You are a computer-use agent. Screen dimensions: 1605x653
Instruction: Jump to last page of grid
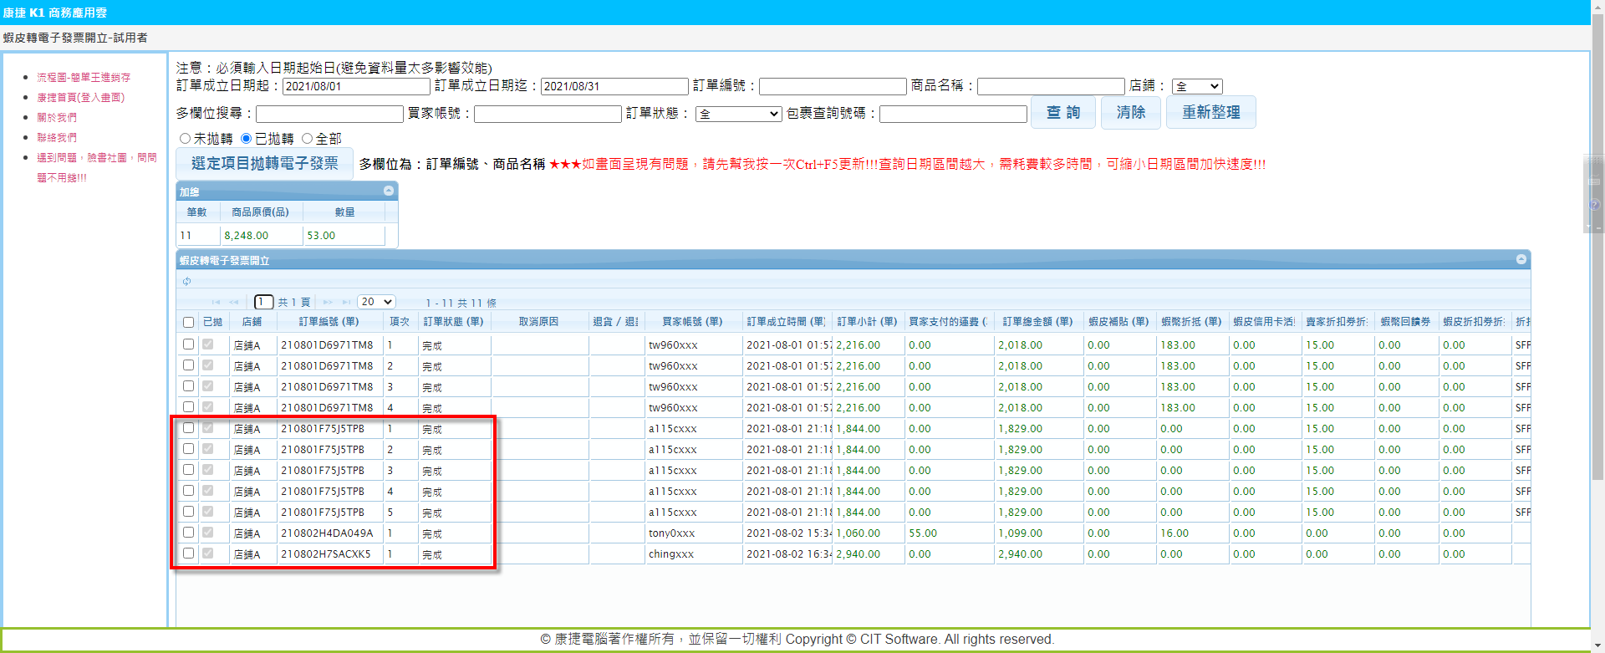(x=346, y=303)
